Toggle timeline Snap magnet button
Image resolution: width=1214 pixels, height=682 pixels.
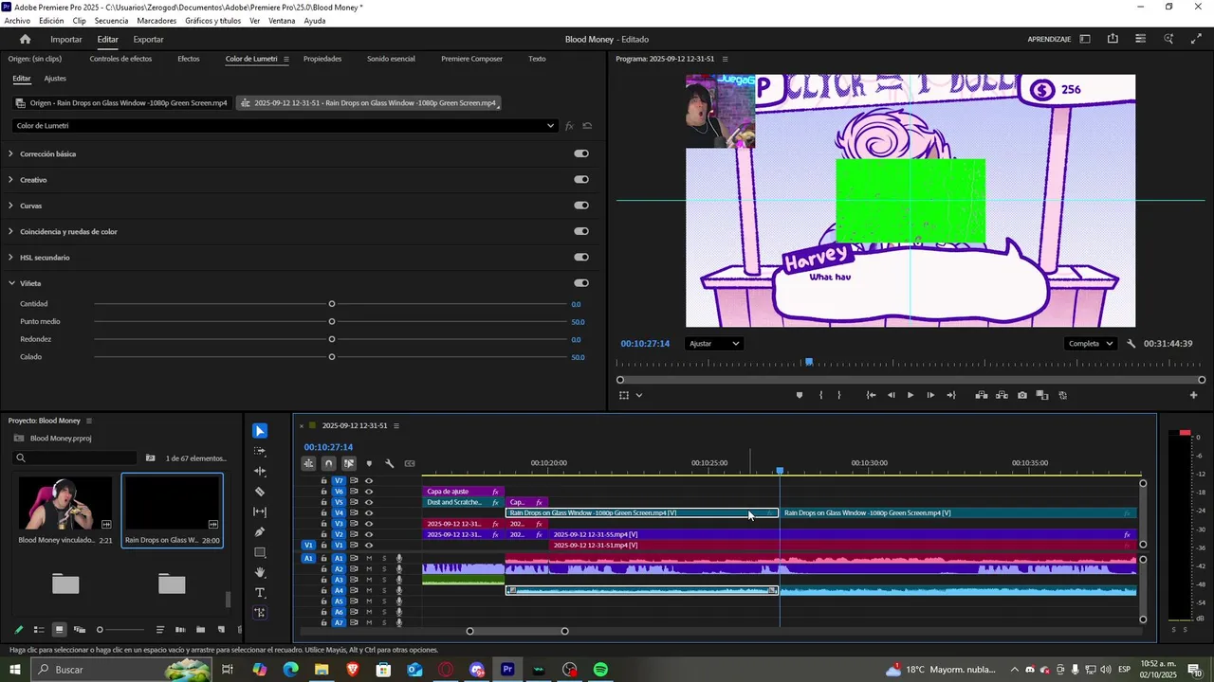(x=328, y=463)
